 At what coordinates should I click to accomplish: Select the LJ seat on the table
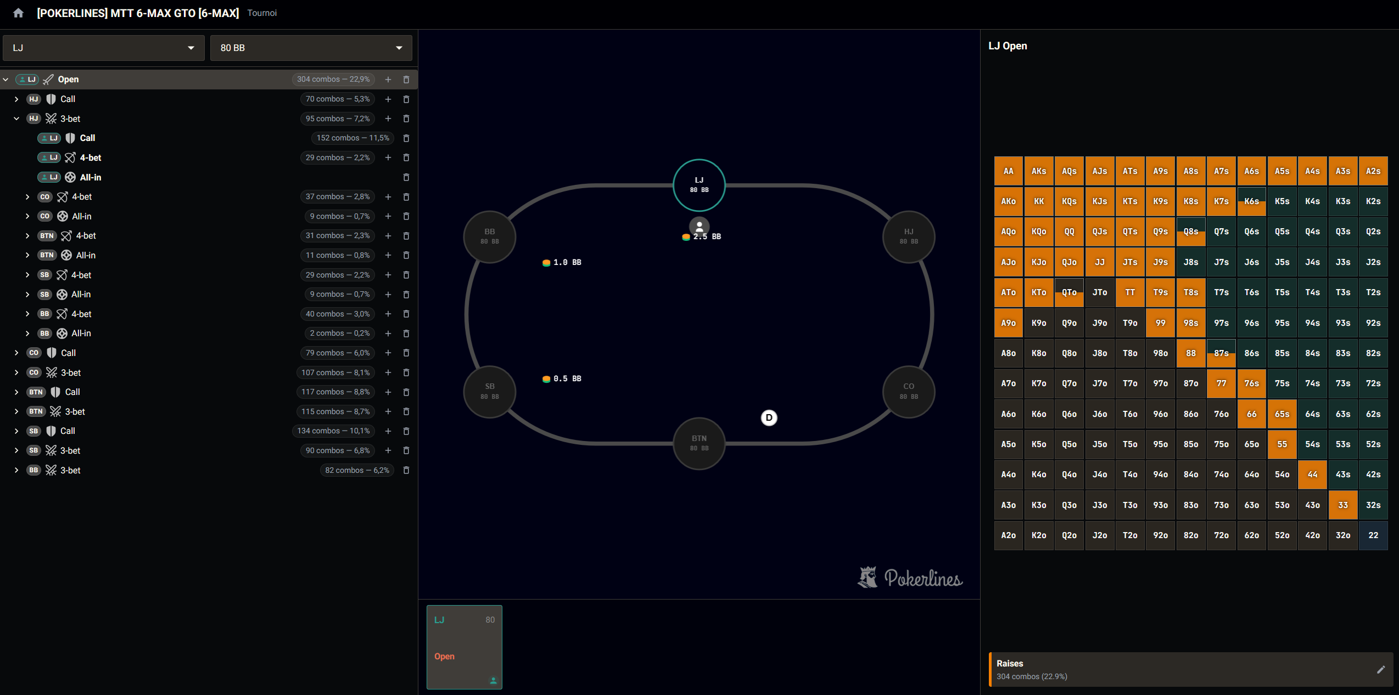coord(699,185)
